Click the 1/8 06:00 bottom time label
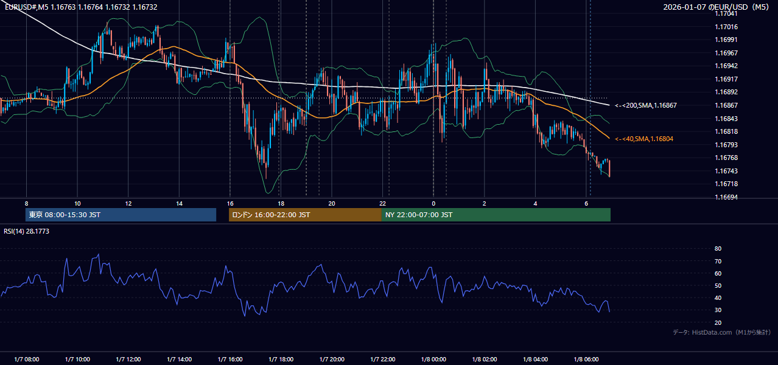Viewport: 778px width, 365px height. click(586, 360)
